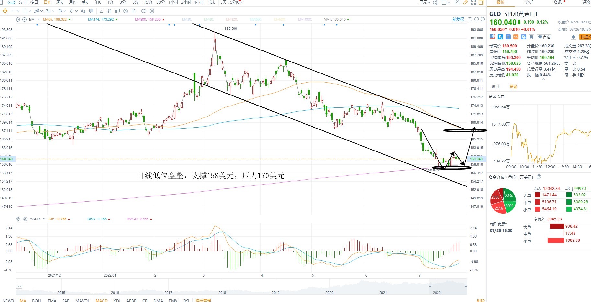Open the 前复权 adjustment selector
Viewport: 591px width, 302px height.
tap(458, 19)
